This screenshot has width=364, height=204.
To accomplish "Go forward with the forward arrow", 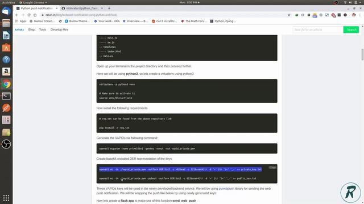I will (23, 15).
